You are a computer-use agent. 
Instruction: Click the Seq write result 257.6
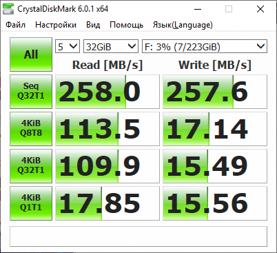click(x=215, y=92)
